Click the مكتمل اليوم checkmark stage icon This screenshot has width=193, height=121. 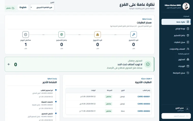point(26,35)
